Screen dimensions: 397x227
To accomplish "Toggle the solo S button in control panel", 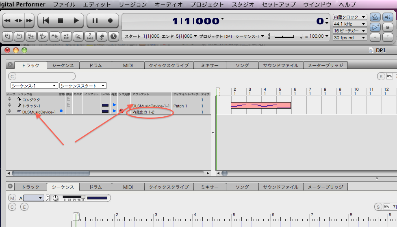I will pyautogui.click(x=388, y=27).
